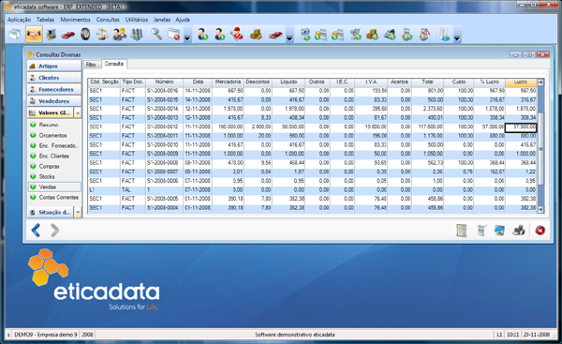Sort by Mercadoria column header

pyautogui.click(x=228, y=82)
